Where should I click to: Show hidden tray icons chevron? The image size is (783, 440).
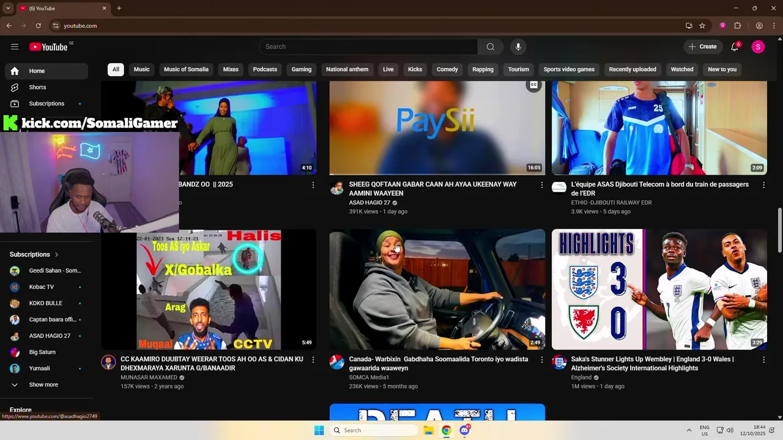coord(689,430)
